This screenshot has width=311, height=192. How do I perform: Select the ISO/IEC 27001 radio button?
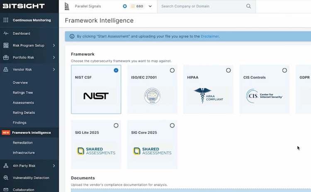[x=172, y=70]
